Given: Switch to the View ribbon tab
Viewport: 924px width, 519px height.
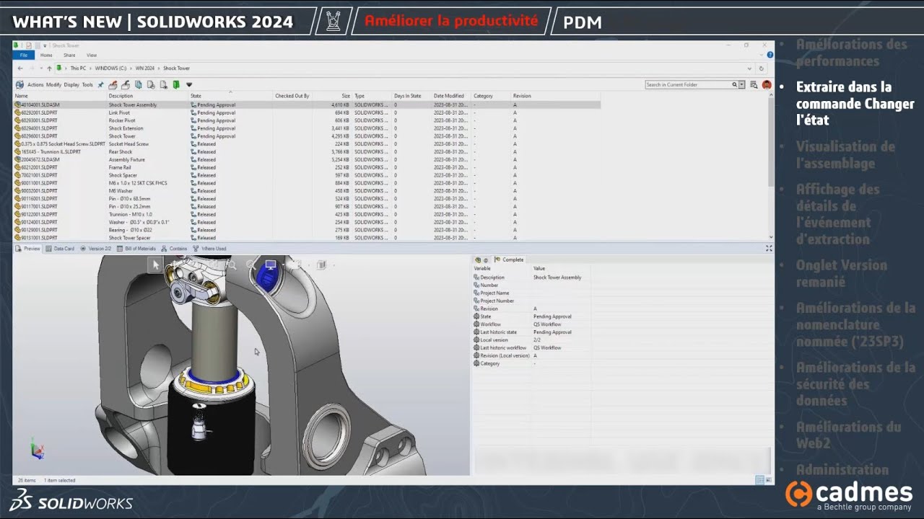Looking at the screenshot, I should tap(92, 55).
